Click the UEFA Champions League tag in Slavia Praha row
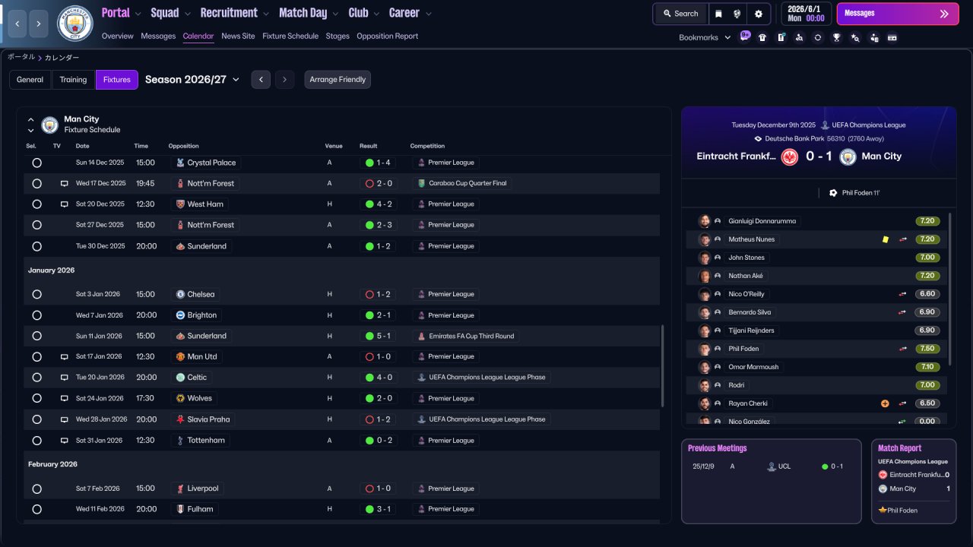 [x=481, y=419]
